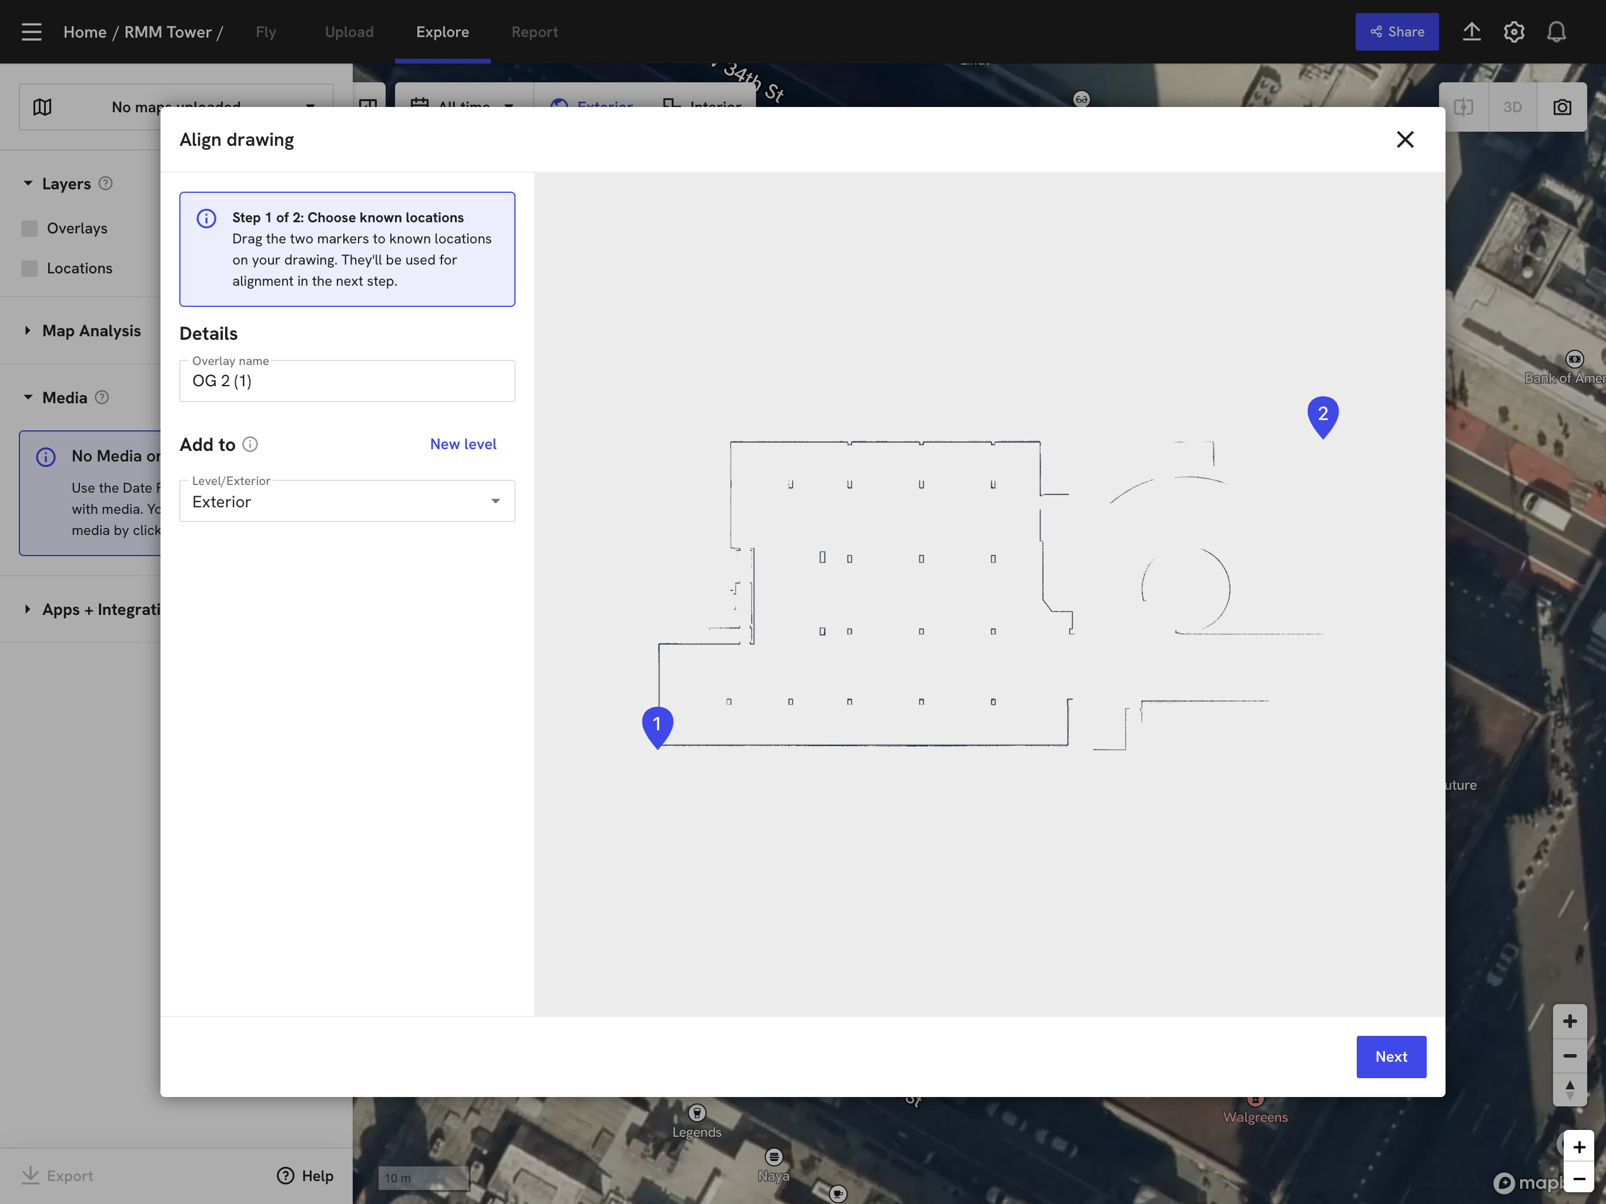This screenshot has height=1204, width=1606.
Task: Open notifications via the bell icon
Action: pos(1555,31)
